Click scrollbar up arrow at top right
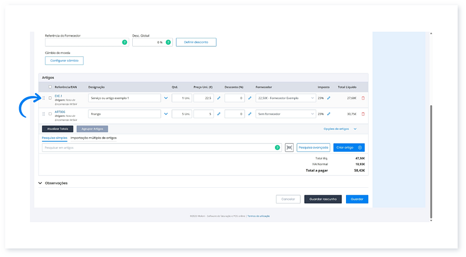 point(431,34)
